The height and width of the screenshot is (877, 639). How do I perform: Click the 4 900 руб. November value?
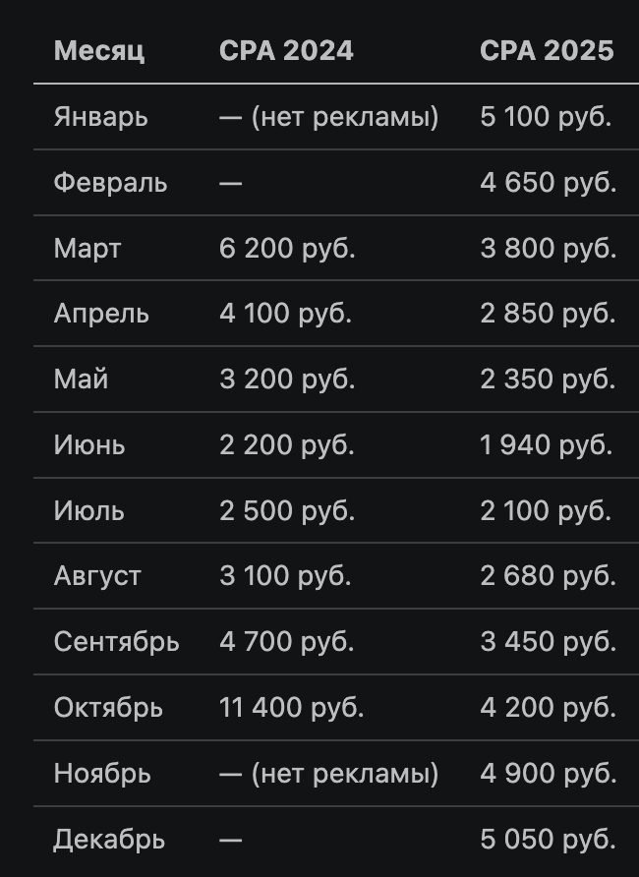click(x=548, y=774)
